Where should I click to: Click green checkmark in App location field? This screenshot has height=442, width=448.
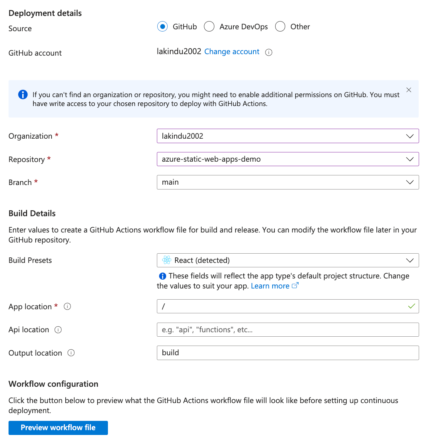pos(411,306)
